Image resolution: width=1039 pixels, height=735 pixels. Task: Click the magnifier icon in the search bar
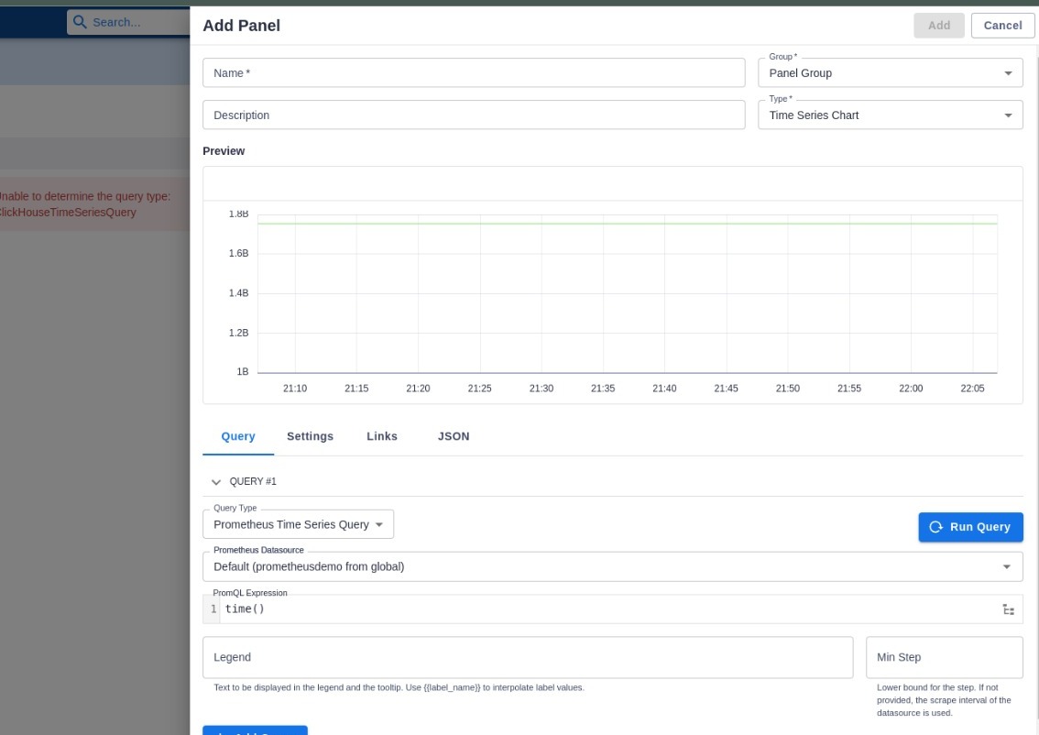coord(80,22)
